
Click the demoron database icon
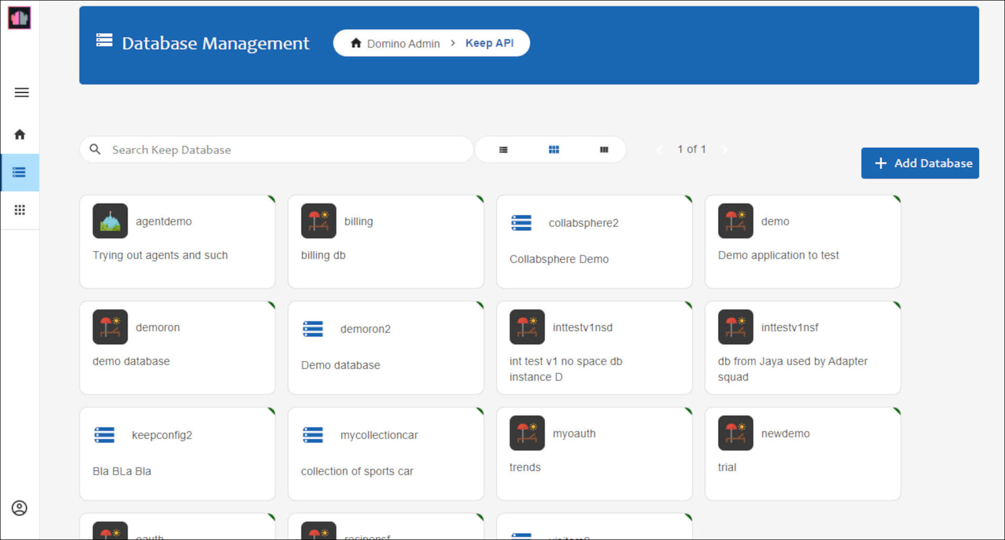(110, 327)
